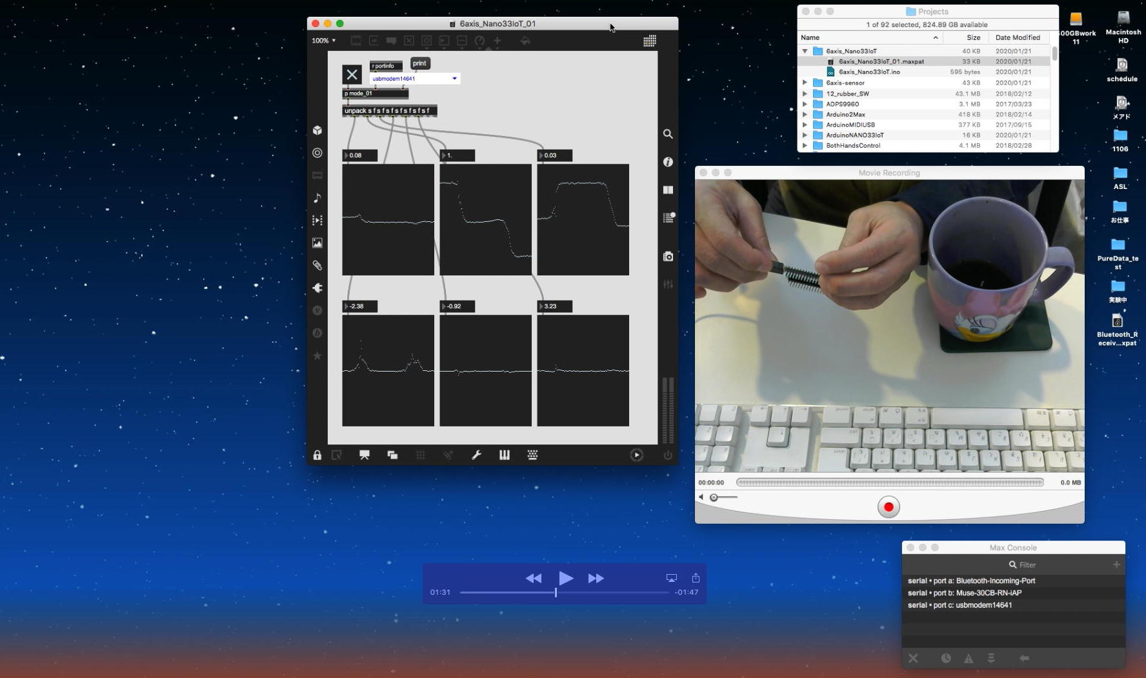The height and width of the screenshot is (678, 1146).
Task: Open the snippets paperclip icon
Action: click(x=317, y=265)
